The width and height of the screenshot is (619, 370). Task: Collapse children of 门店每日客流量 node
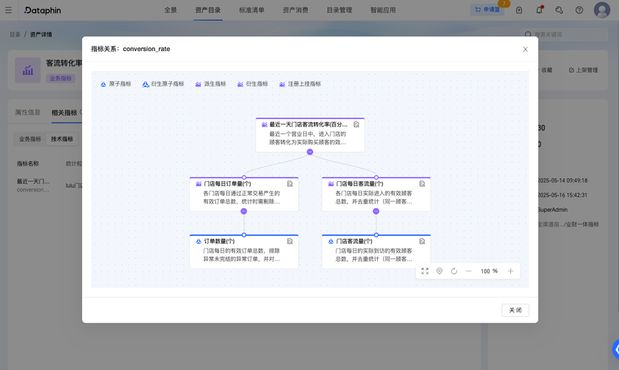tap(376, 211)
